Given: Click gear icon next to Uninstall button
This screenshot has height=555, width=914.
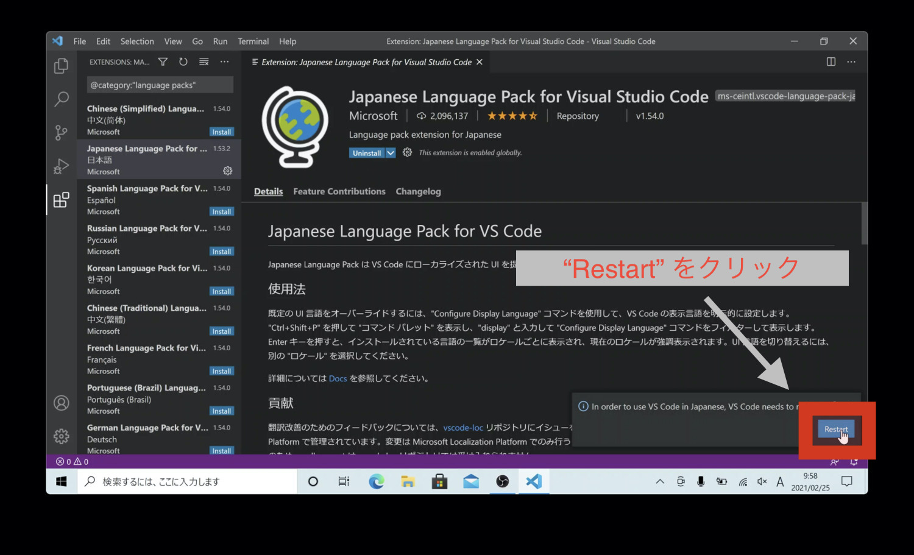Looking at the screenshot, I should tap(407, 152).
